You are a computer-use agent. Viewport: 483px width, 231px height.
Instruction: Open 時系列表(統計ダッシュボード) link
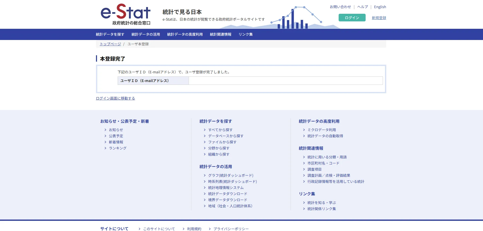click(x=232, y=182)
